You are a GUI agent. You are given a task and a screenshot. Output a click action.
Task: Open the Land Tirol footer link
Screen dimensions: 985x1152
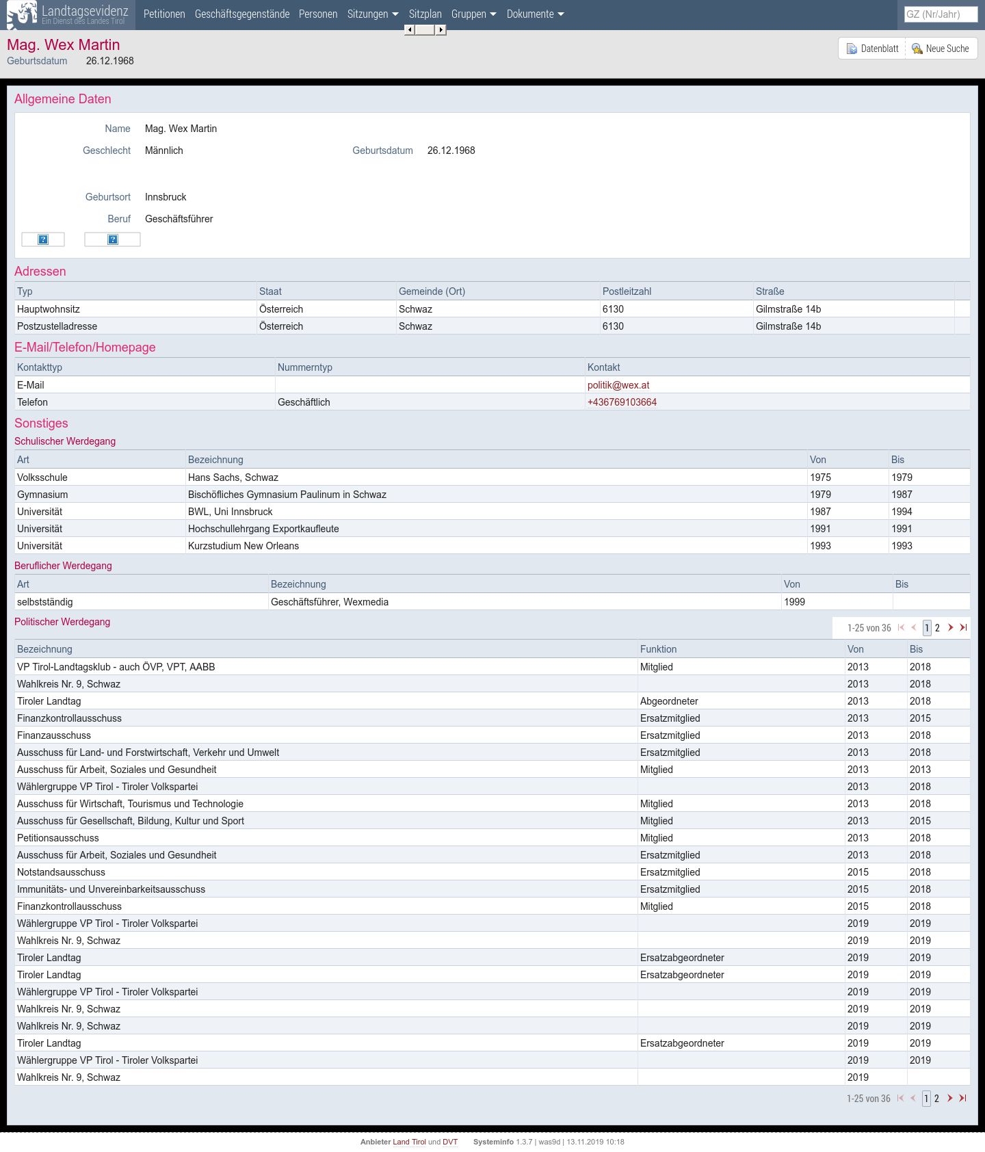point(409,1142)
